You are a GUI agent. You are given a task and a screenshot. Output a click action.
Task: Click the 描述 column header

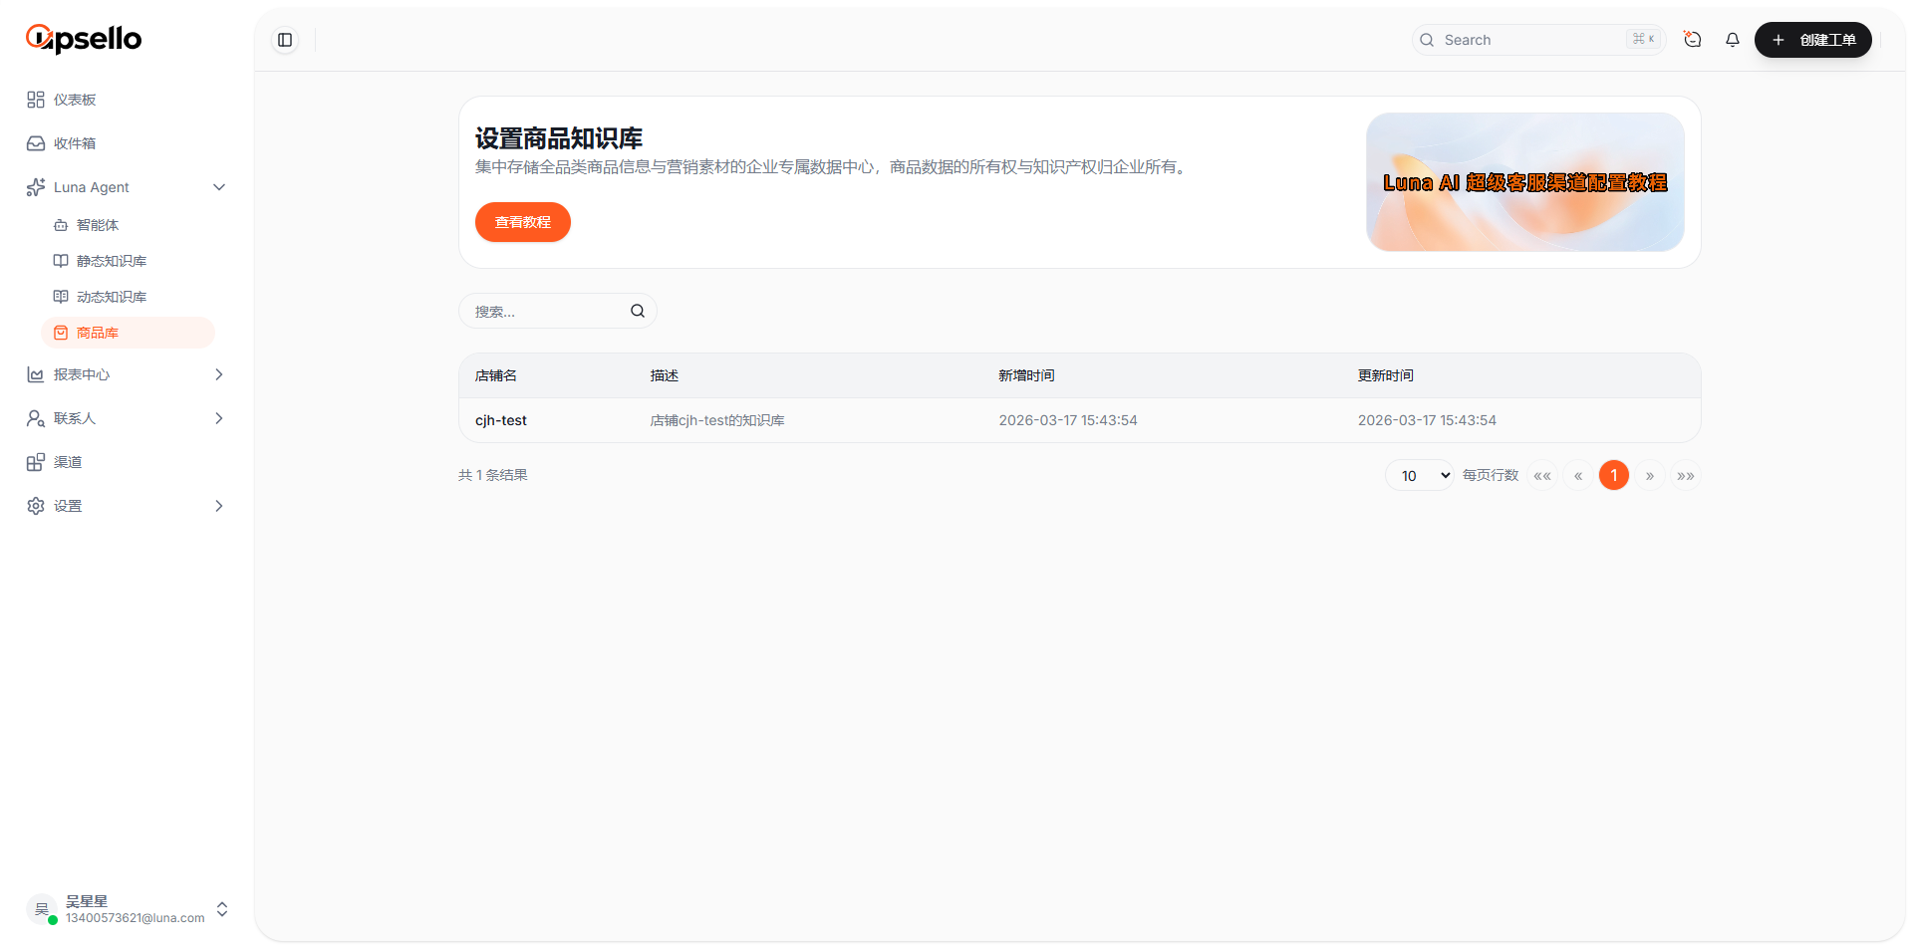pyautogui.click(x=665, y=375)
